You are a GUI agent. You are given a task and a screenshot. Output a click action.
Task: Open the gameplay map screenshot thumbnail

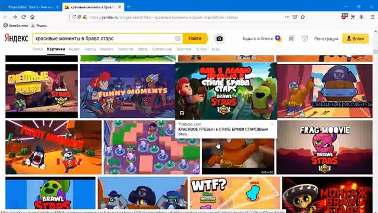(x=152, y=147)
